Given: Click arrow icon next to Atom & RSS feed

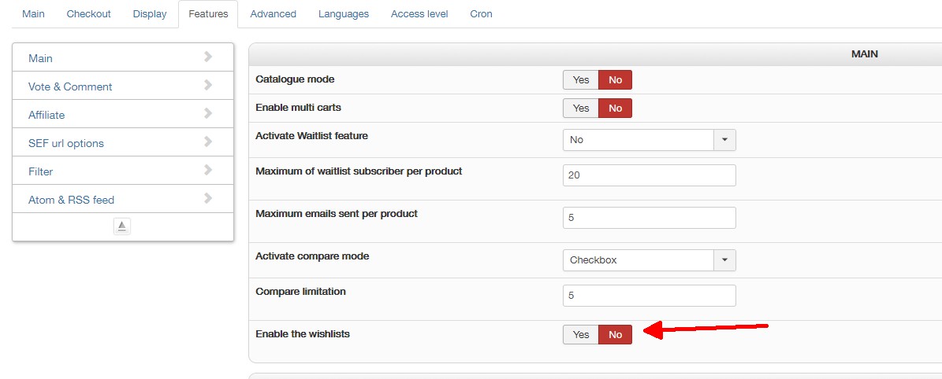Looking at the screenshot, I should point(208,198).
